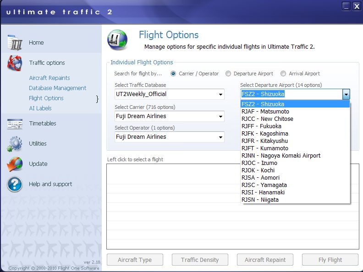Open the Select Carrier dropdown
The image size is (363, 272).
[220, 116]
